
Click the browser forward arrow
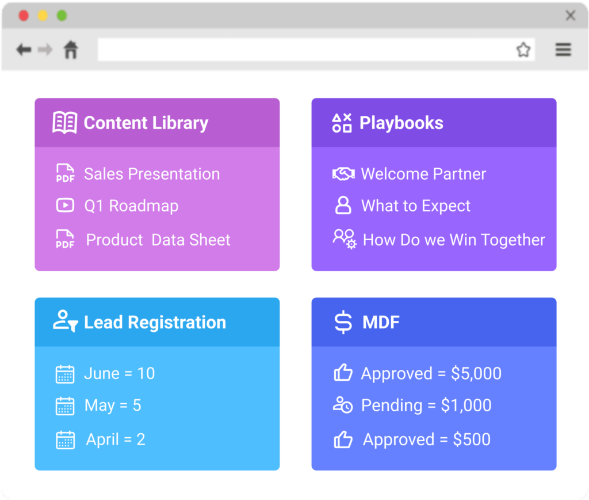(45, 50)
